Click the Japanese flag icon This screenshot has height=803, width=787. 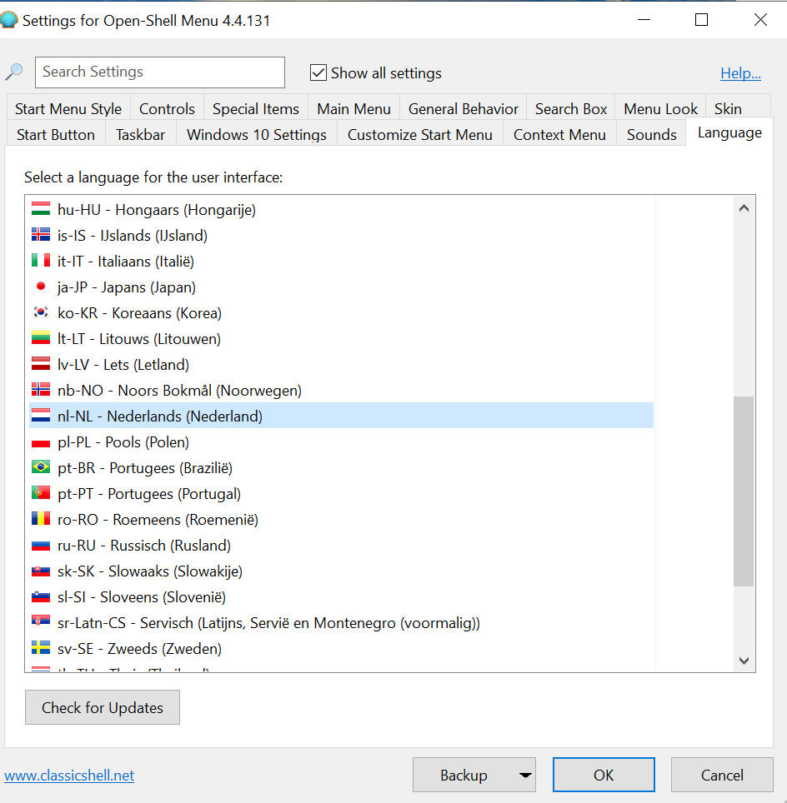pos(41,287)
